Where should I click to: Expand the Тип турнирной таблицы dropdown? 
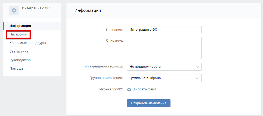[164, 67]
